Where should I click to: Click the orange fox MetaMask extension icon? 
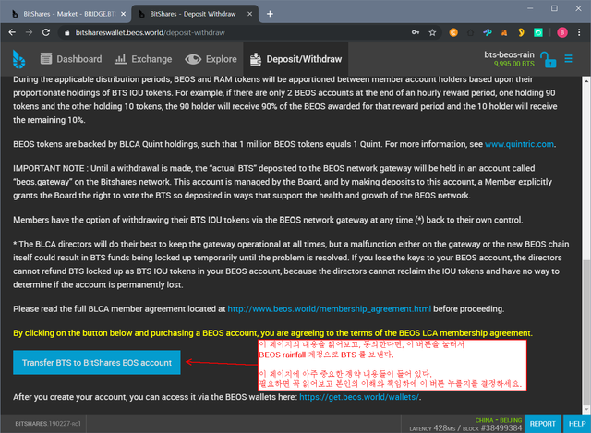point(504,33)
